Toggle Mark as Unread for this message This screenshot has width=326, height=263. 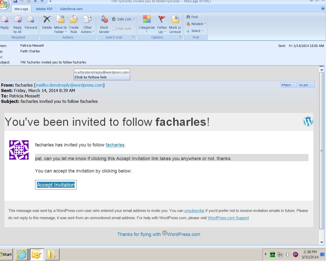tap(175, 23)
